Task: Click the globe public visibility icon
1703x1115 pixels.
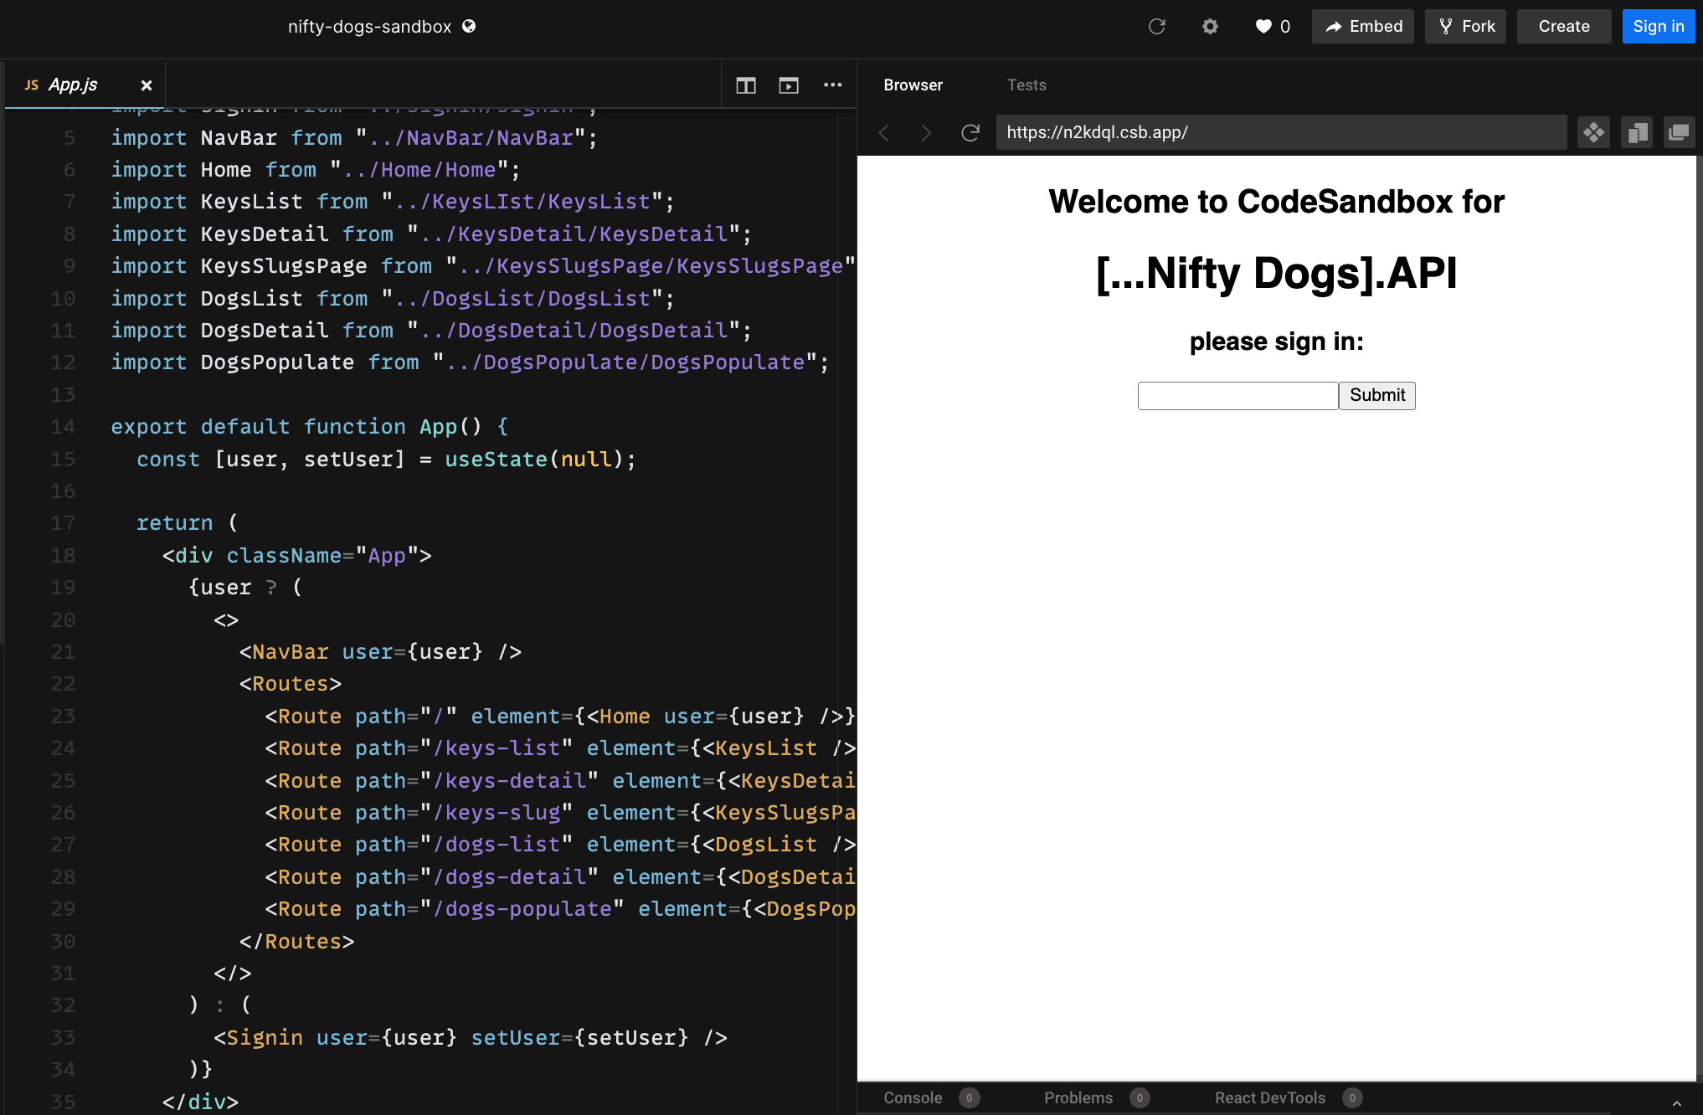Action: 469,26
